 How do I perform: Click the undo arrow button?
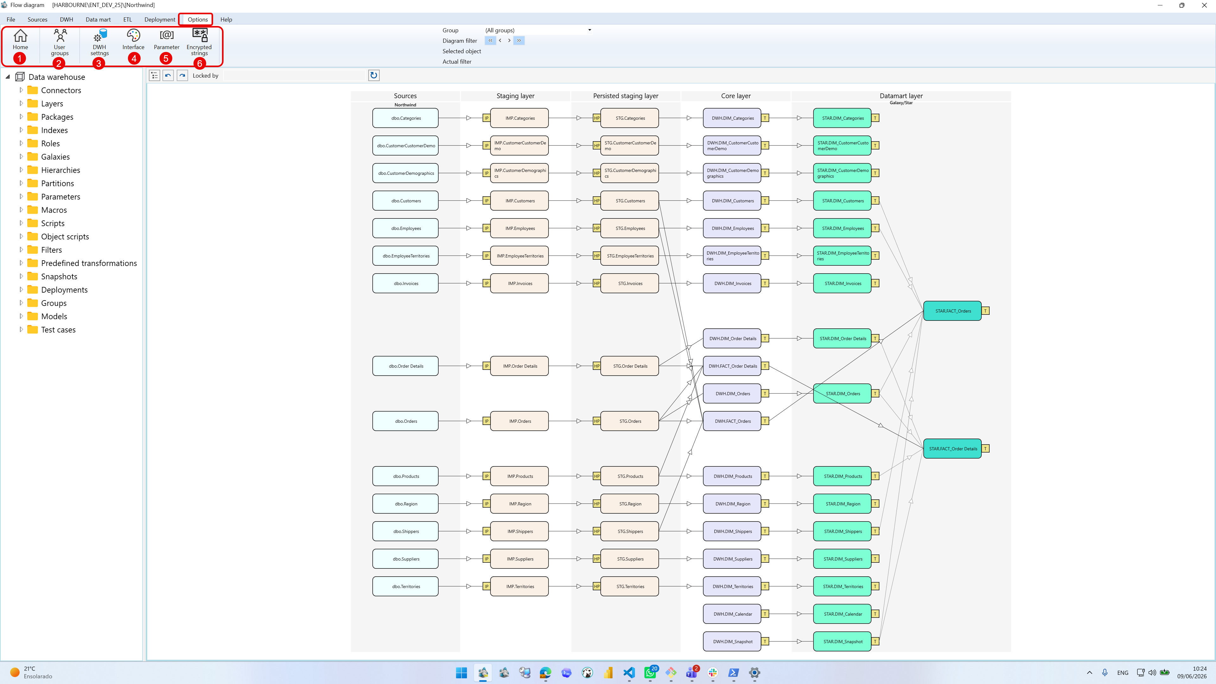coord(168,76)
